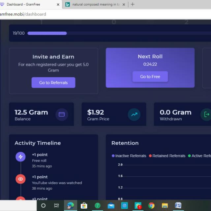Image resolution: width=211 pixels, height=211 pixels.
Task: Click the Gram Price trend icon
Action: 134,114
